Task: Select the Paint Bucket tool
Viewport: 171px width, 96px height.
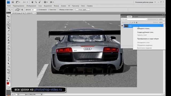Action: [8, 49]
